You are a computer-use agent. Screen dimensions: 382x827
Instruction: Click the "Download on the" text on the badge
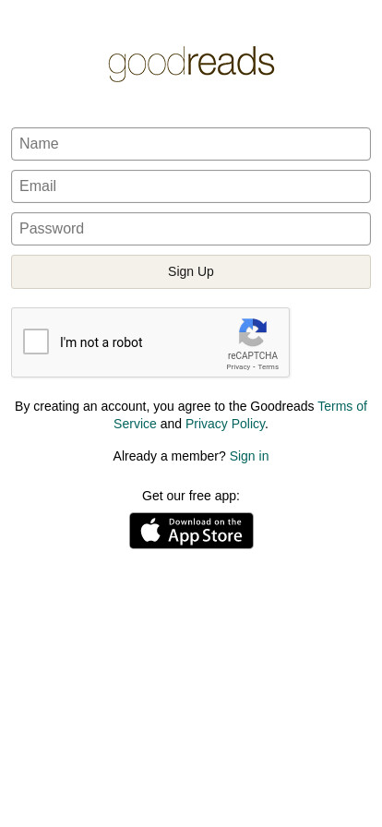pos(205,521)
